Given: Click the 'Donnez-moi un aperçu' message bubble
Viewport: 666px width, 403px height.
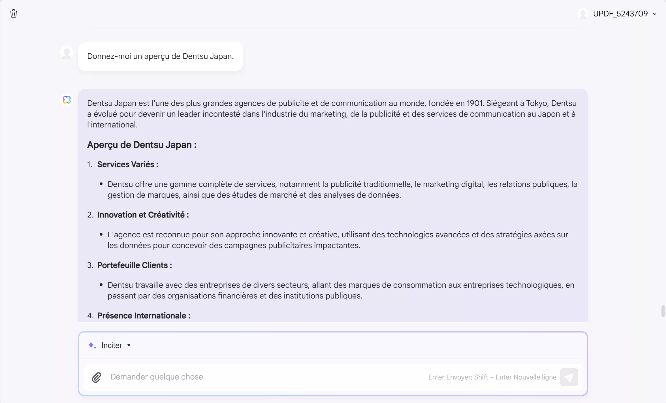Looking at the screenshot, I should 160,56.
